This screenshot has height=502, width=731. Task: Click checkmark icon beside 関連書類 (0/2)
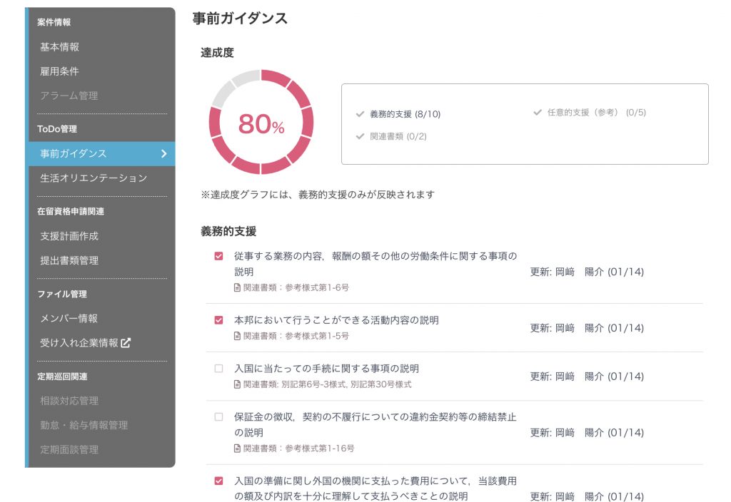(x=360, y=136)
